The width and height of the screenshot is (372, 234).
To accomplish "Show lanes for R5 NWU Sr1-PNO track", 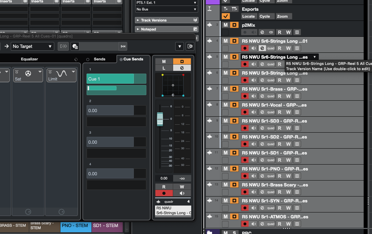I will (297, 176).
